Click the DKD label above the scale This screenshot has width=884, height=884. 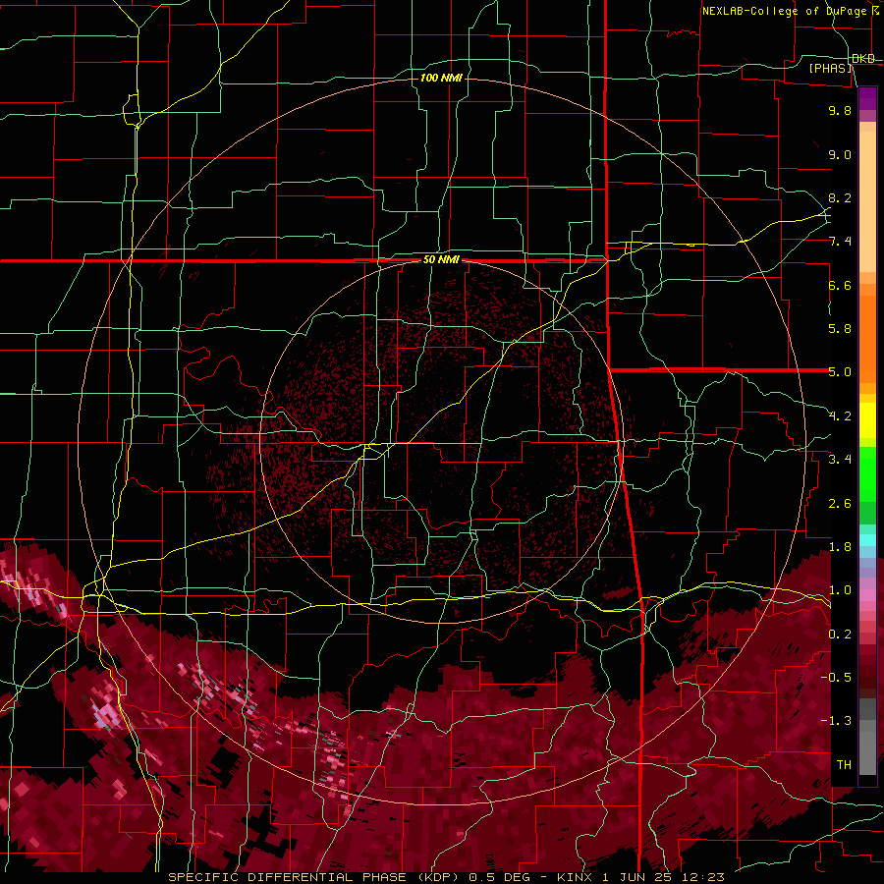pyautogui.click(x=863, y=59)
